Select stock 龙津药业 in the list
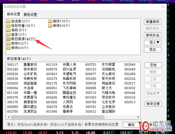Viewport: 175px width, 134px height. [x=30, y=111]
